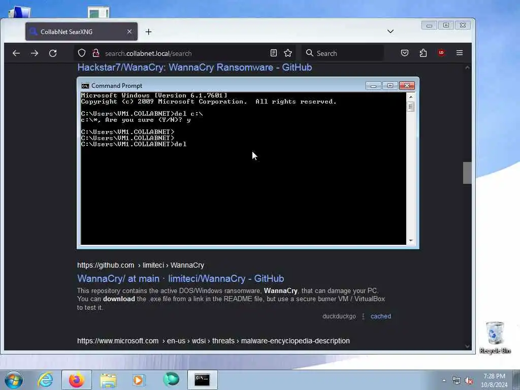Select the CollabNet SearXNG tab
Image resolution: width=520 pixels, height=390 pixels.
click(x=81, y=31)
